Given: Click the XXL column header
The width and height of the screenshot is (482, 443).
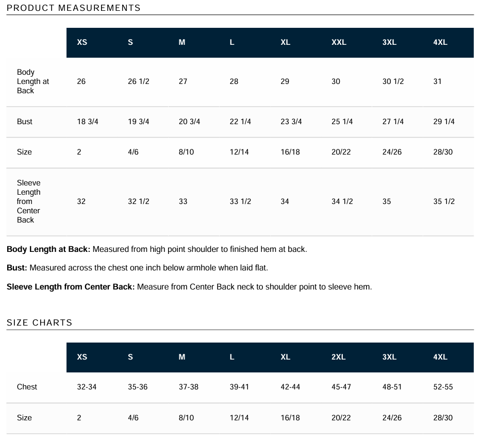Looking at the screenshot, I should (339, 42).
